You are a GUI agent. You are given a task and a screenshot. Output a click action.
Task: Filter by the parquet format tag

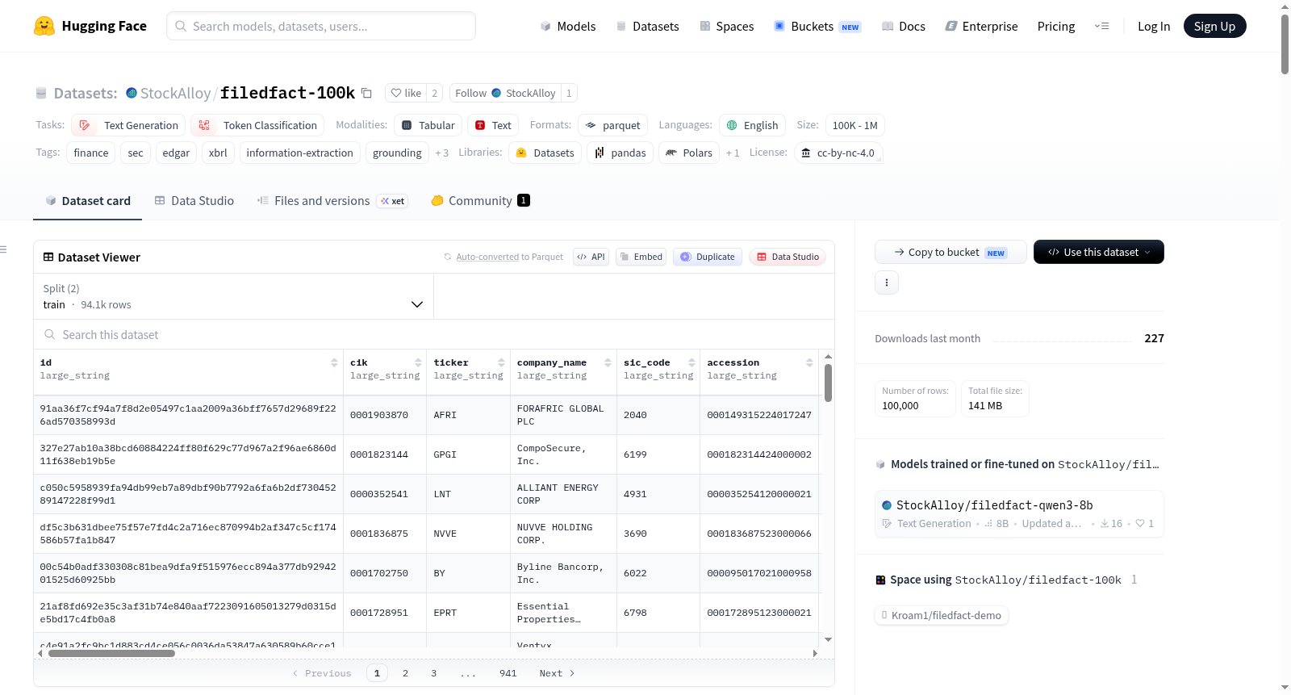pyautogui.click(x=613, y=125)
